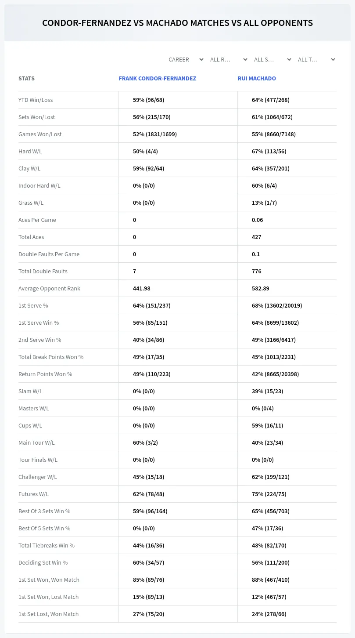Select the YTD Win/Loss row label
This screenshot has height=638, width=355.
coord(36,100)
